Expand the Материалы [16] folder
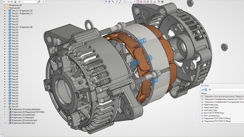The height and width of the screenshot is (137, 244). tap(5, 5)
